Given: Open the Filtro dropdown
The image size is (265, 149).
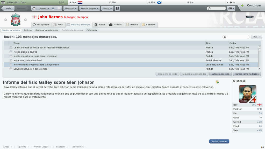Looking at the screenshot, I should [x=256, y=37].
